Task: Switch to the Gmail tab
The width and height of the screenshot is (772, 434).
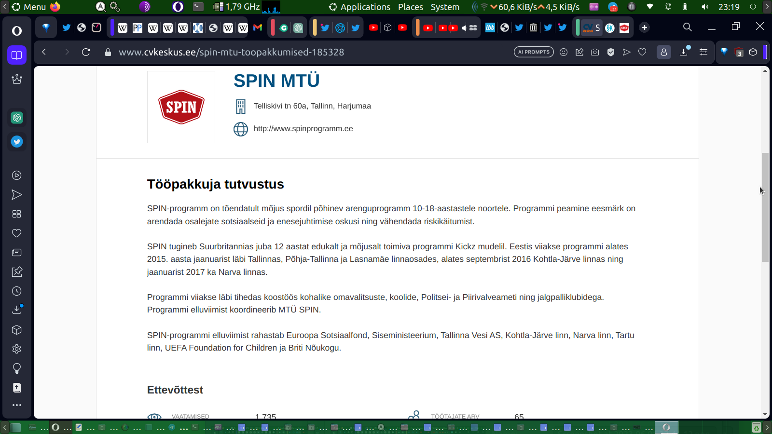Action: tap(258, 28)
